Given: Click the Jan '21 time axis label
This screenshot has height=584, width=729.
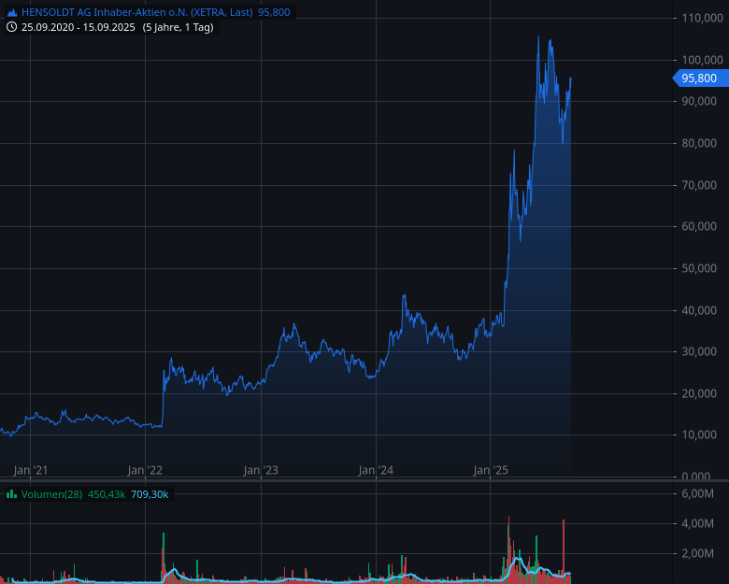Looking at the screenshot, I should [31, 470].
